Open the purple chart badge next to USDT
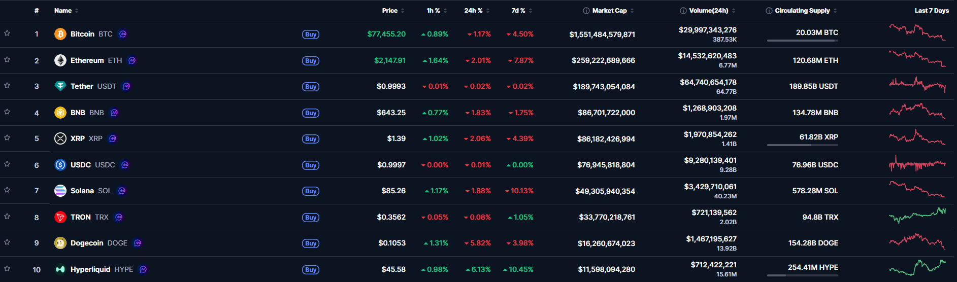Viewport: 957px width, 282px height. pos(126,86)
